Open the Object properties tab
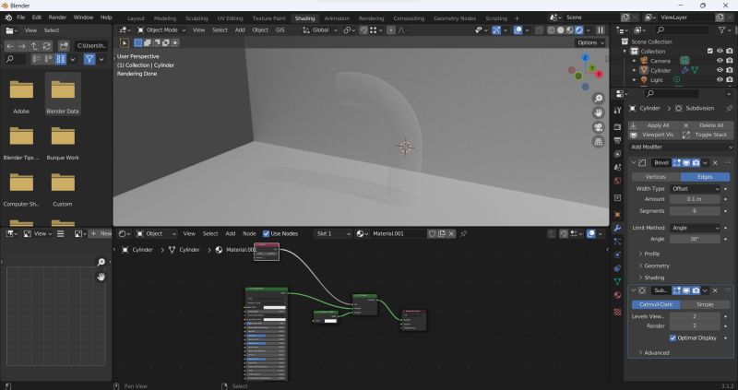Viewport: 738px width, 390px height. click(617, 215)
